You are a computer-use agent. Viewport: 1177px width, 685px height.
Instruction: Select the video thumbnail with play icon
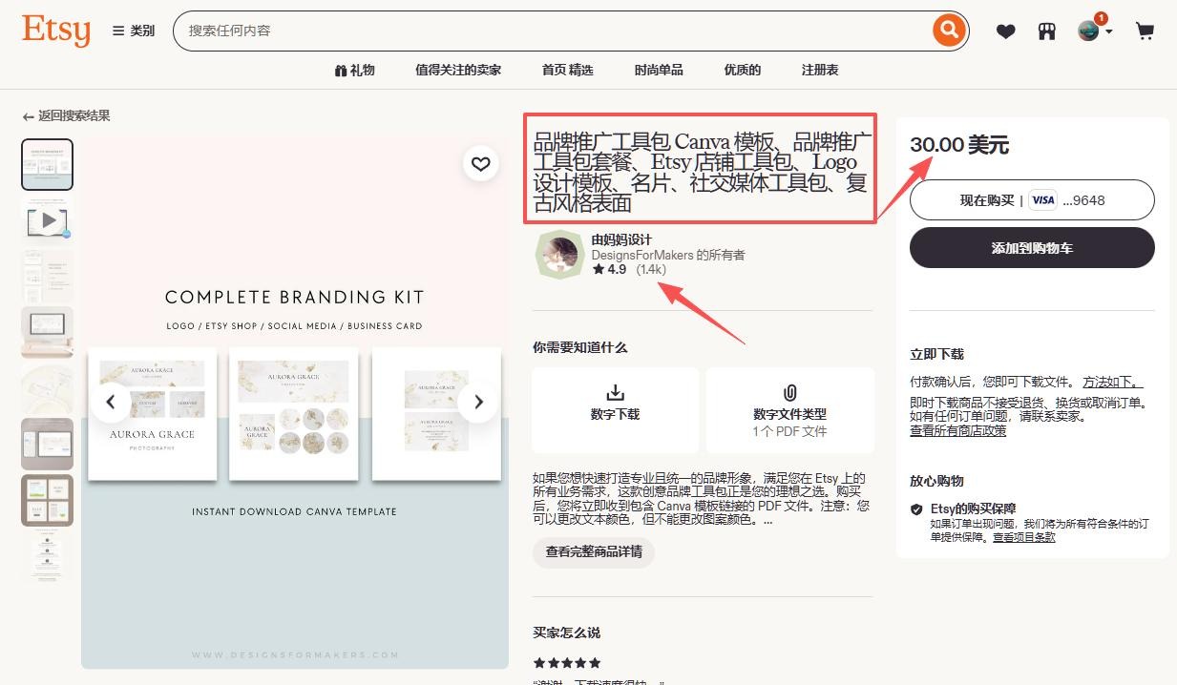[x=48, y=220]
